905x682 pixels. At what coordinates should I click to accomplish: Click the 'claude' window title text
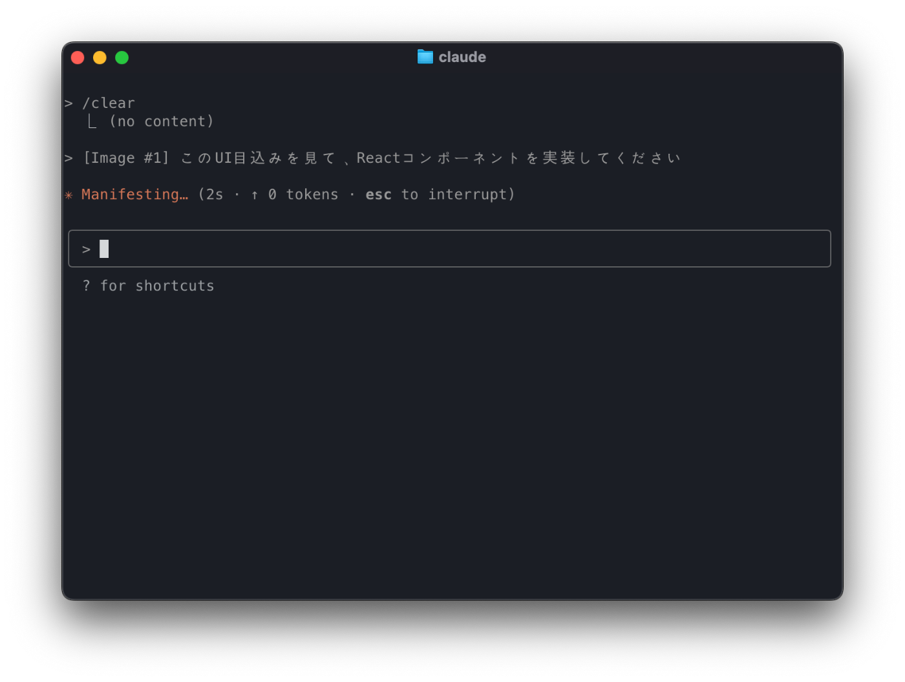[x=462, y=57]
